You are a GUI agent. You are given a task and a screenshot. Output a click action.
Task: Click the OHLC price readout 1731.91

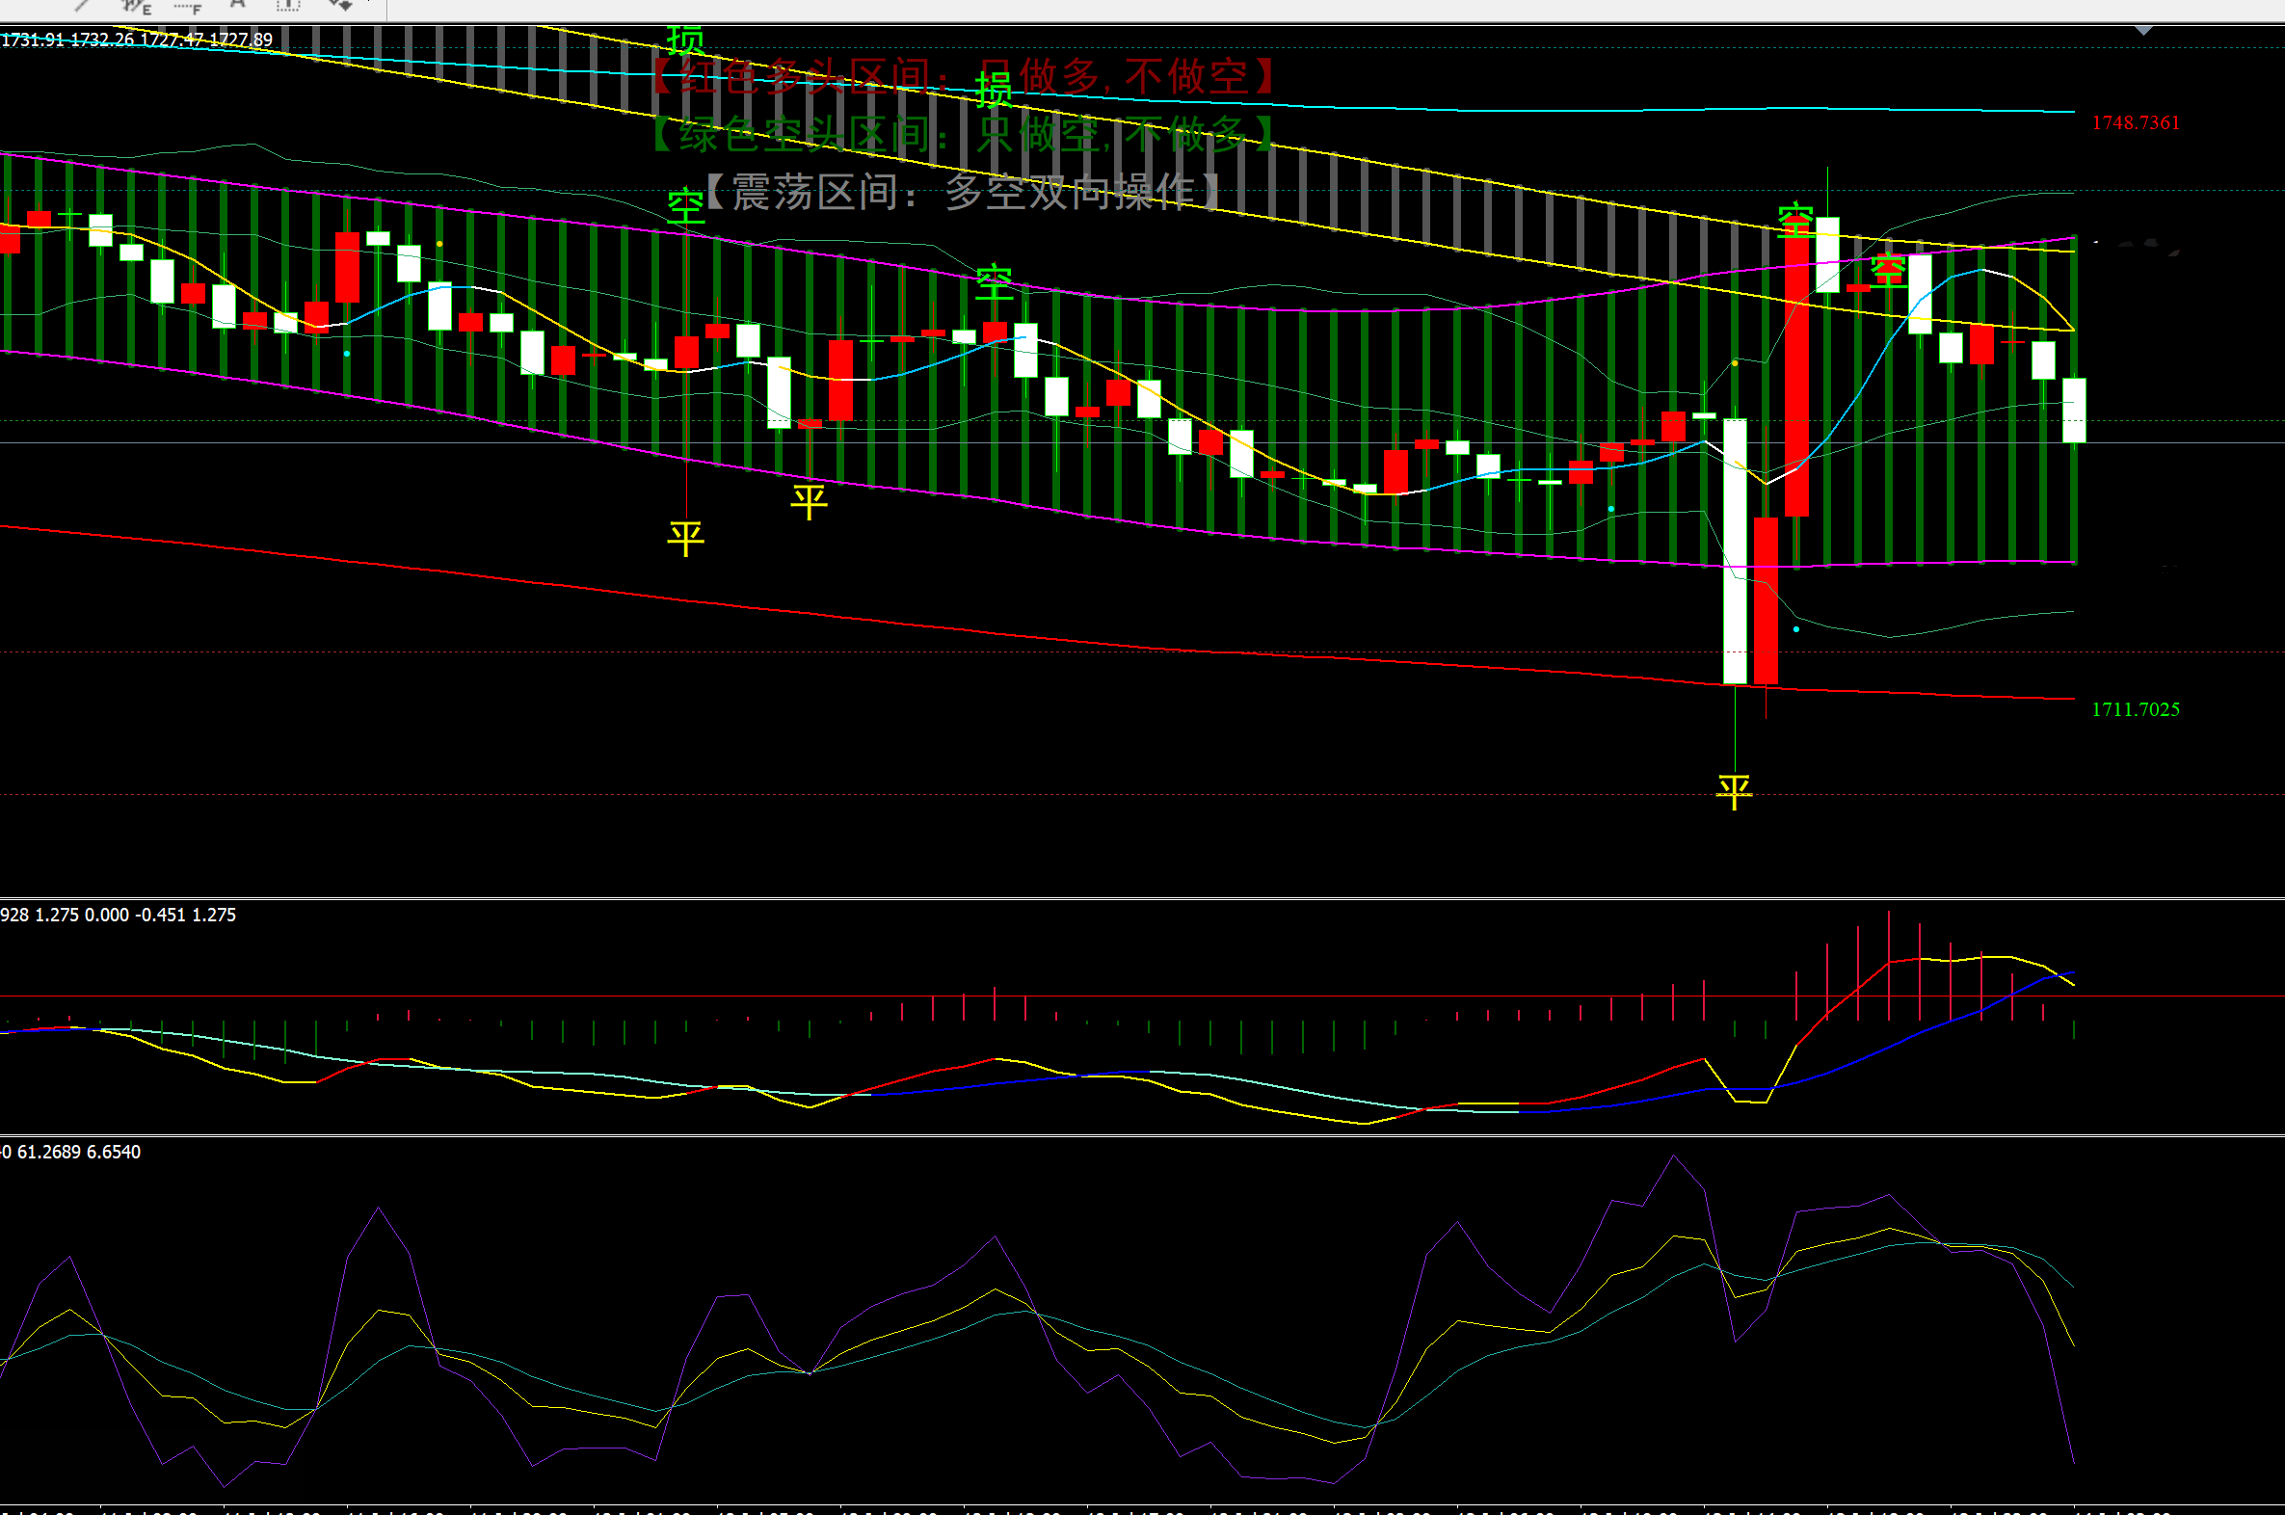[x=33, y=40]
